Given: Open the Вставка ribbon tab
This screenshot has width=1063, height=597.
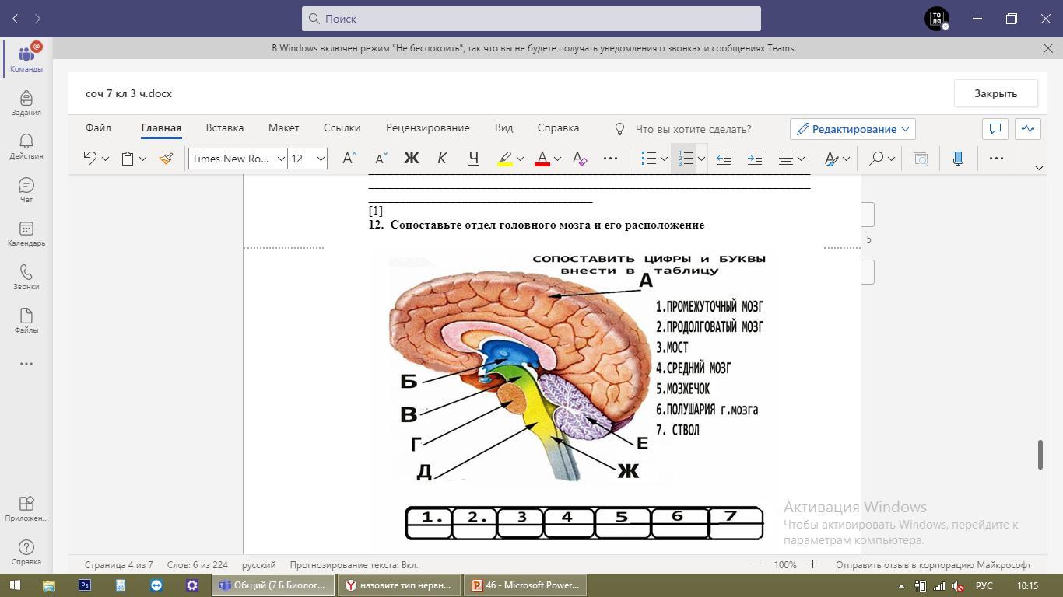Looking at the screenshot, I should 224,127.
